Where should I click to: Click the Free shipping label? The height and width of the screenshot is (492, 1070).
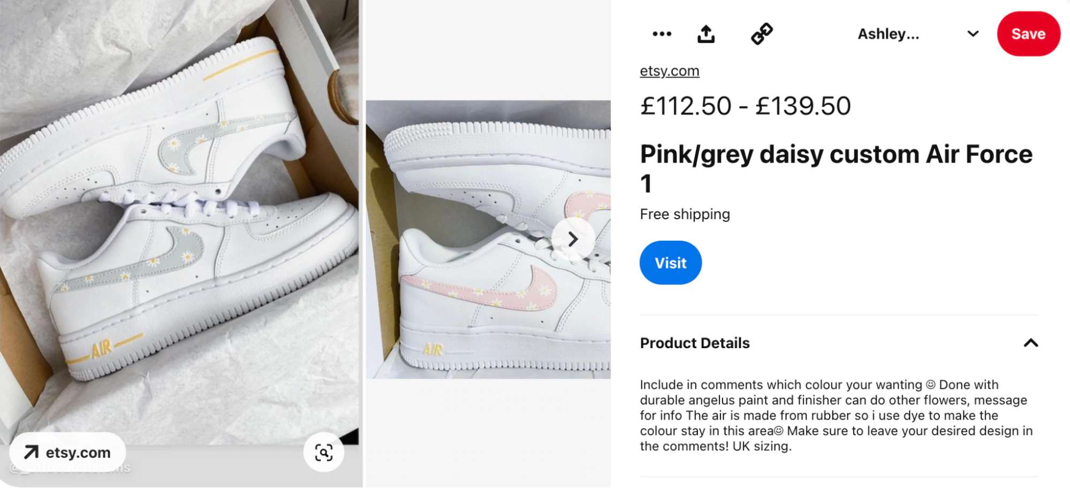coord(685,214)
